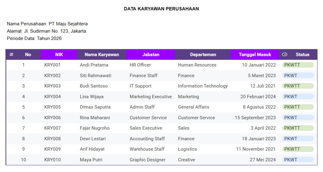Click the Lina Wijaya name cell
The width and height of the screenshot is (323, 172).
tap(91, 97)
